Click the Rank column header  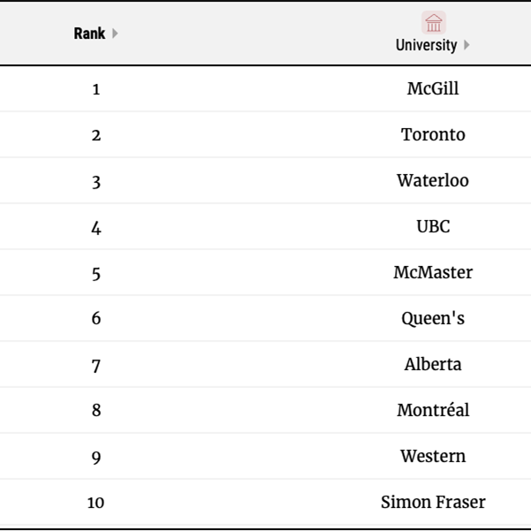point(90,34)
